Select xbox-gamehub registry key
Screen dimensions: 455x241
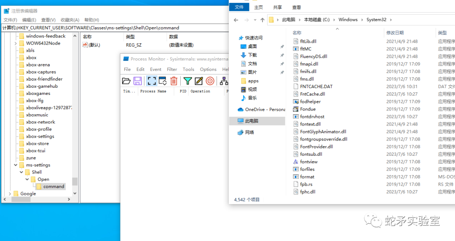[x=42, y=86]
